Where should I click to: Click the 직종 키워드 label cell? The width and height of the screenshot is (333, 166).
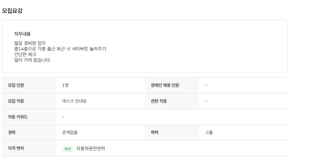click(29, 117)
